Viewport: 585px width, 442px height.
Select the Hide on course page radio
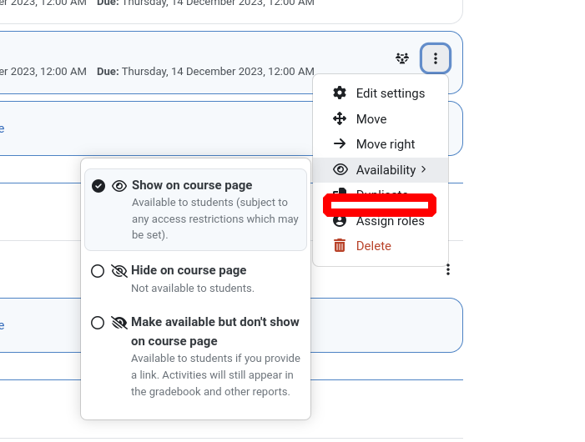tap(98, 271)
